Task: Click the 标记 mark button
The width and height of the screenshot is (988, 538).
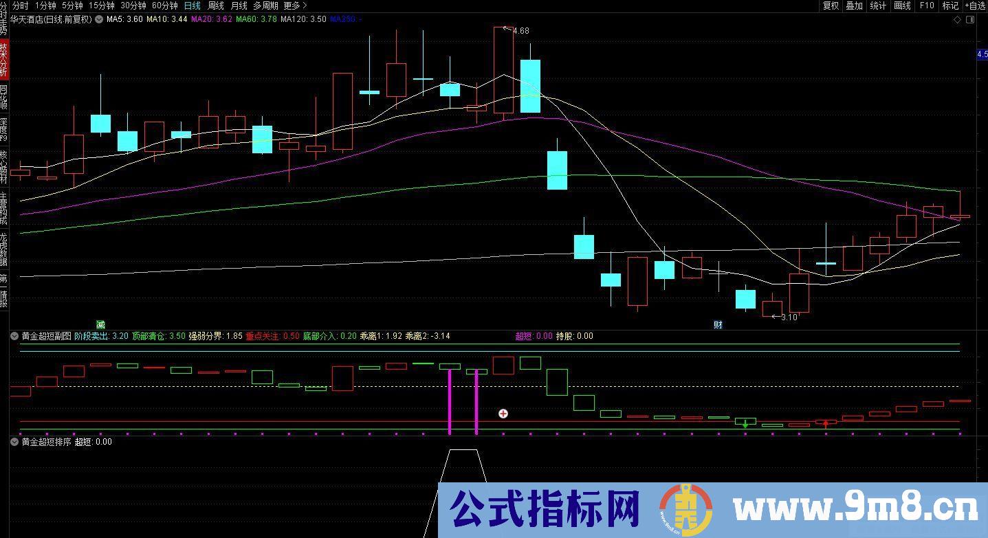Action: [950, 5]
